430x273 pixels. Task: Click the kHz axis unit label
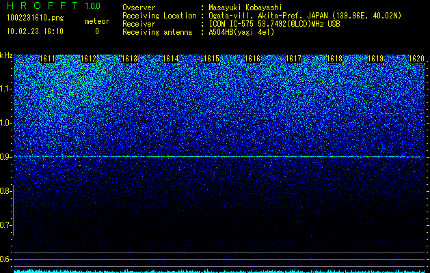[x=6, y=55]
